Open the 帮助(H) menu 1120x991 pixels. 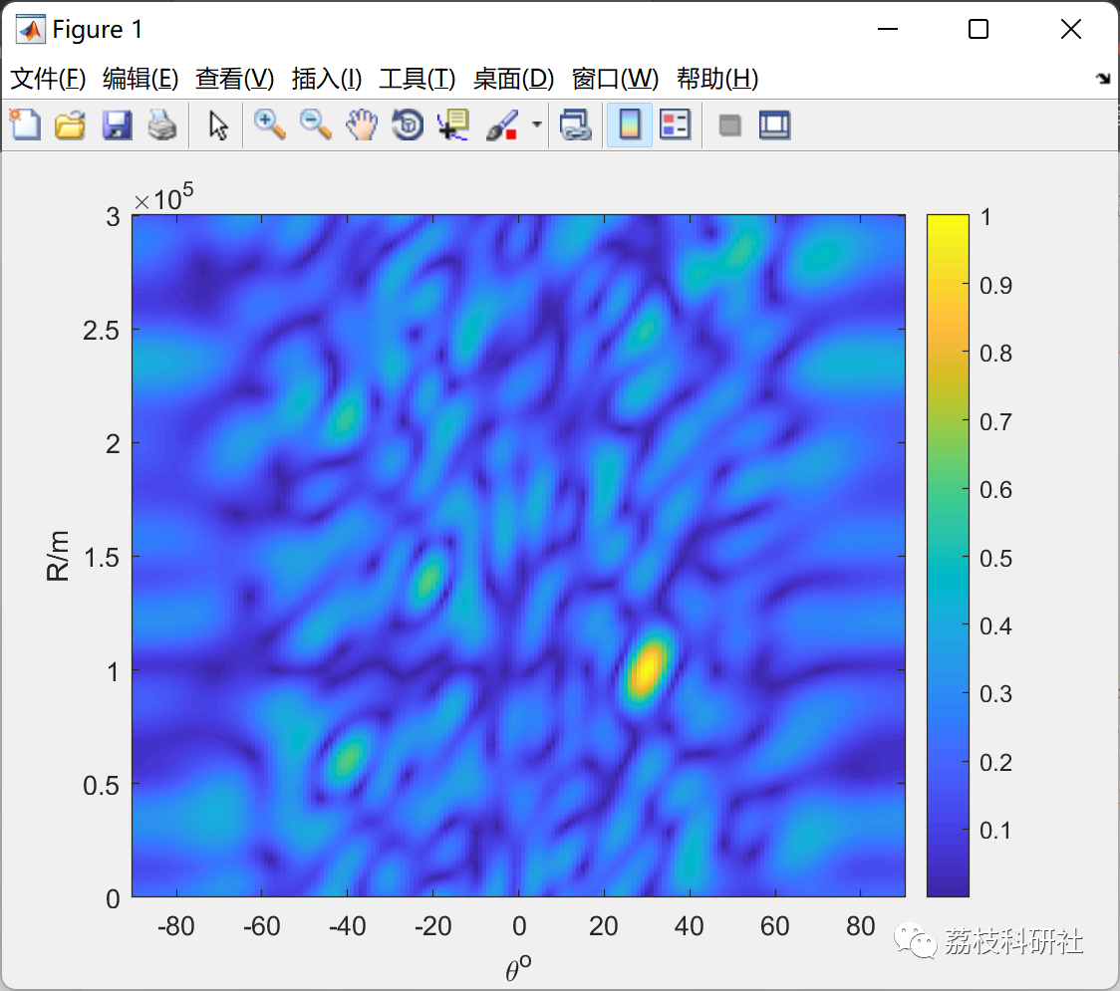coord(717,79)
